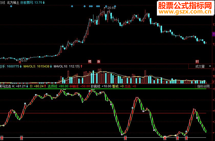Viewport: 215px width, 141px height.
Task: Click the red q marker near 10.57
Action: point(20,62)
